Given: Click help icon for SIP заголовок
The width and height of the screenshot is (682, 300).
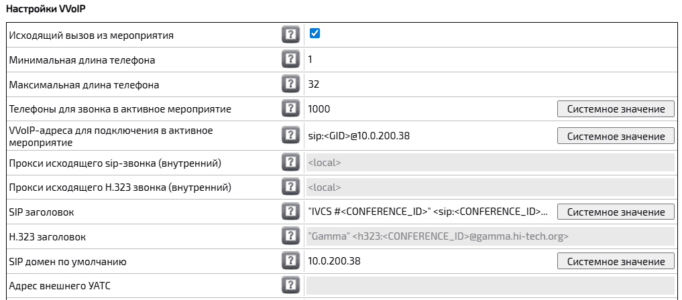Looking at the screenshot, I should pyautogui.click(x=290, y=212).
